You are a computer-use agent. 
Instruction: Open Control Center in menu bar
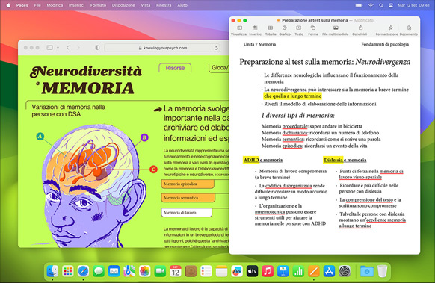391,5
